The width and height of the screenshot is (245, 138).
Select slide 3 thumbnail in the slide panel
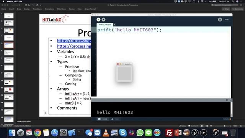pyautogui.click(x=9, y=30)
